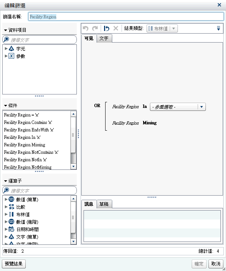Switch to the 文字 tab
Viewport: 226px width, 271px height.
point(104,38)
